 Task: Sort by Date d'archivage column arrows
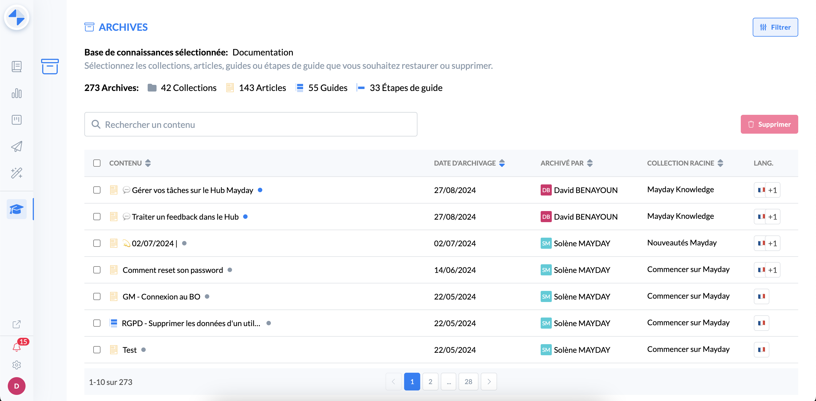[502, 163]
